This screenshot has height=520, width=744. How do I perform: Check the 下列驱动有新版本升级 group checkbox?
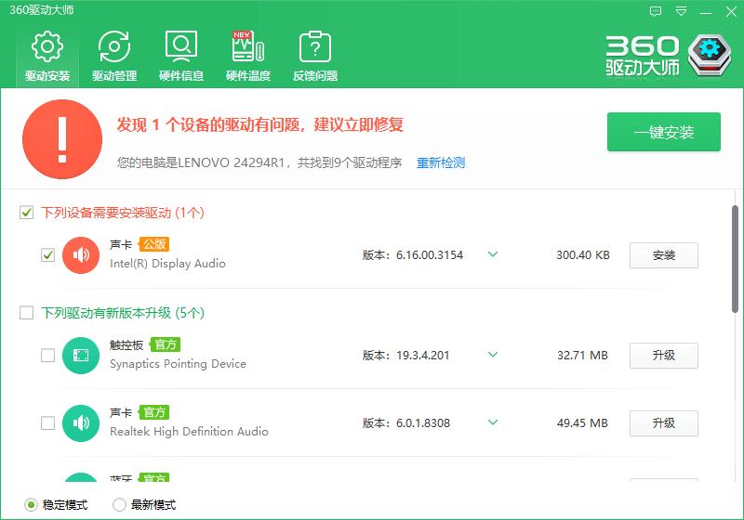coord(27,313)
